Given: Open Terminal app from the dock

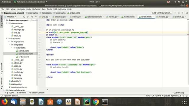Looking at the screenshot, I should tap(105, 102).
